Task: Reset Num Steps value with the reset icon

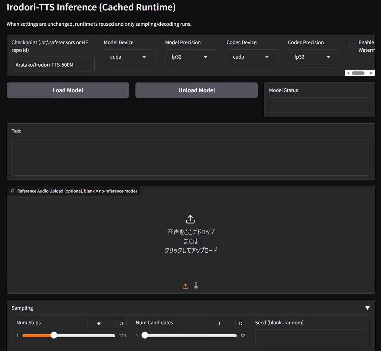Action: click(121, 323)
